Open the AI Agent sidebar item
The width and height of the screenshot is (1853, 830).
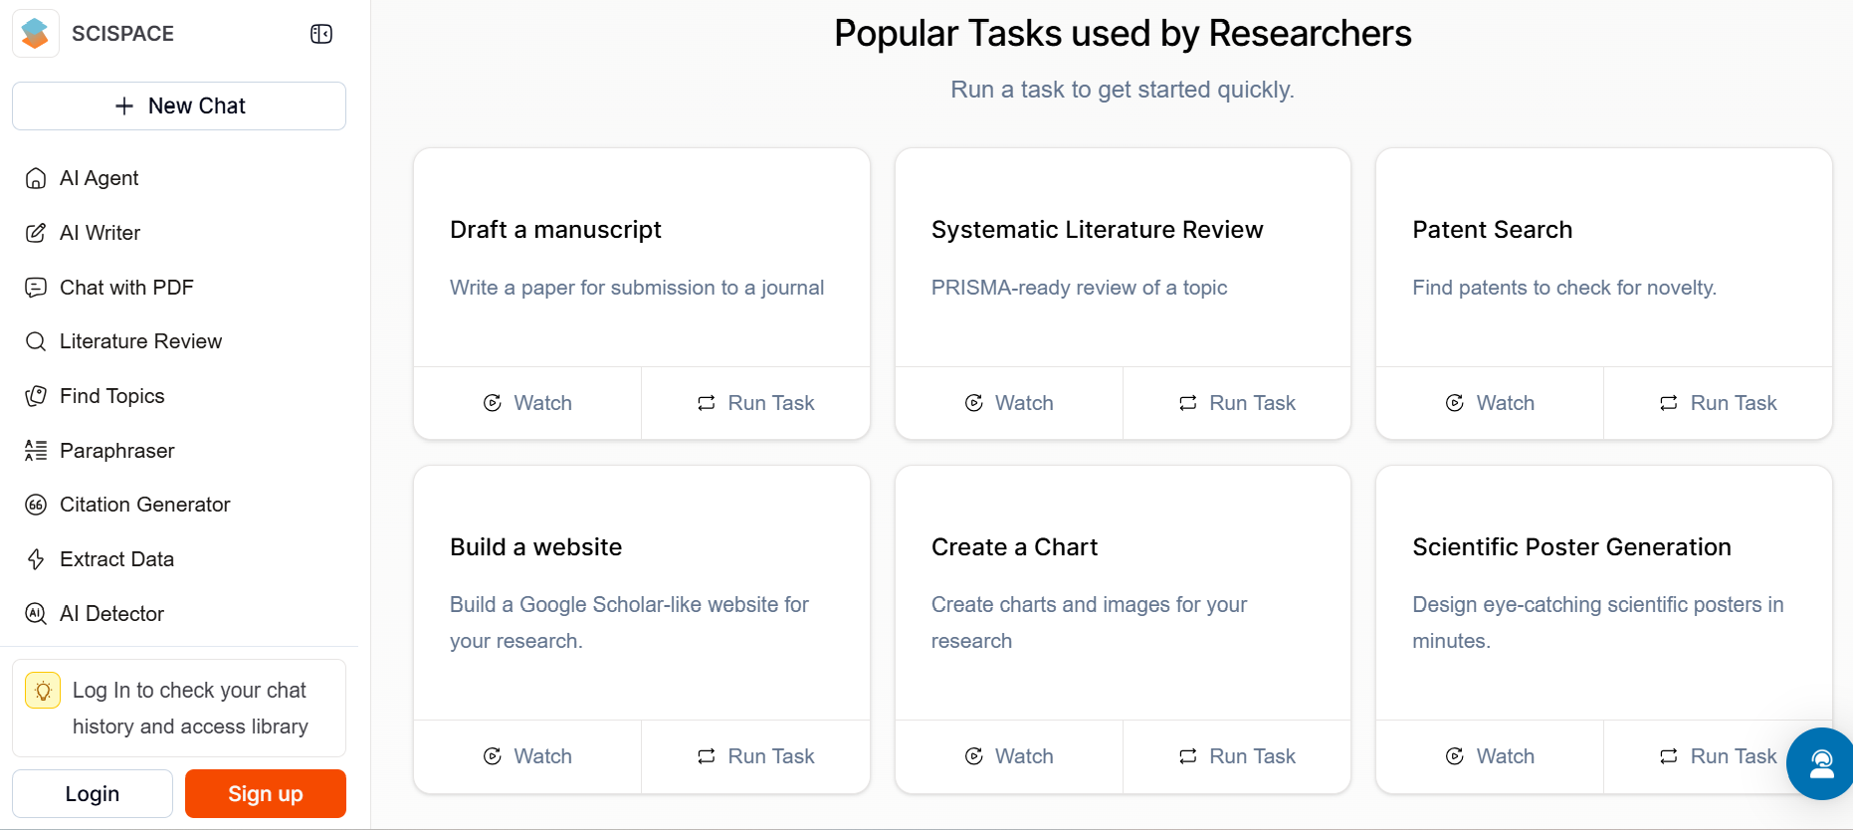[x=99, y=178]
